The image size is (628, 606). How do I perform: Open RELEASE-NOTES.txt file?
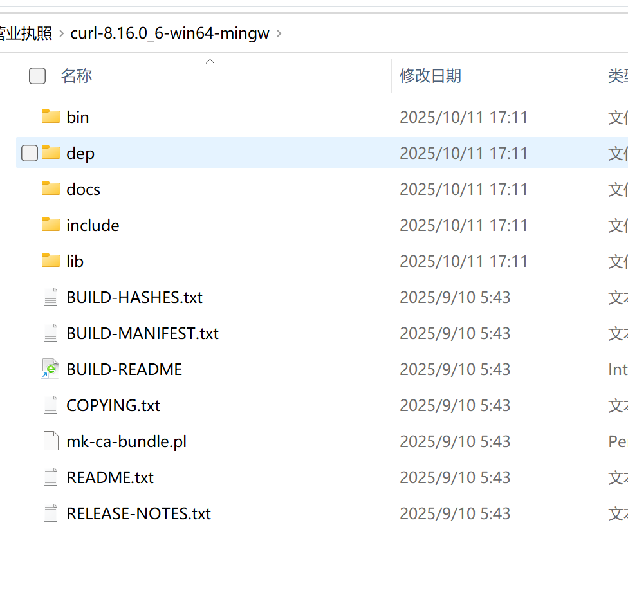[x=138, y=513]
